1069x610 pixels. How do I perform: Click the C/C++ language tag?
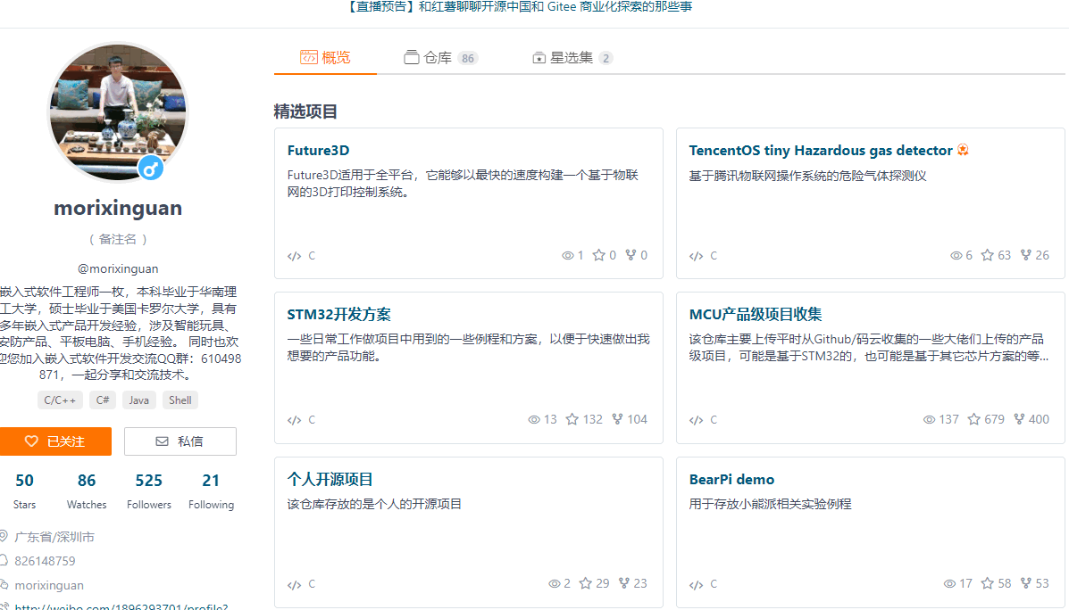coord(60,400)
